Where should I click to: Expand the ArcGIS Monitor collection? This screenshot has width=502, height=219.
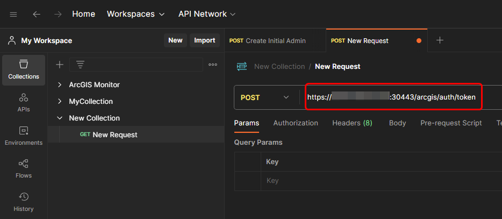pyautogui.click(x=60, y=85)
